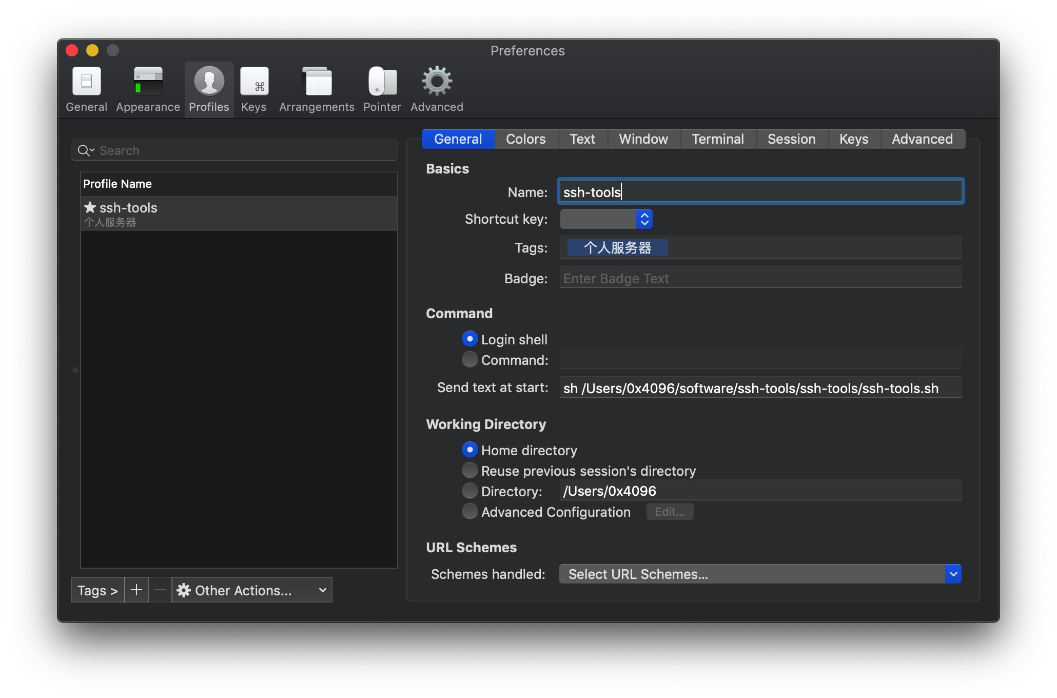Select Reuse previous session's directory option
This screenshot has height=698, width=1057.
click(469, 471)
